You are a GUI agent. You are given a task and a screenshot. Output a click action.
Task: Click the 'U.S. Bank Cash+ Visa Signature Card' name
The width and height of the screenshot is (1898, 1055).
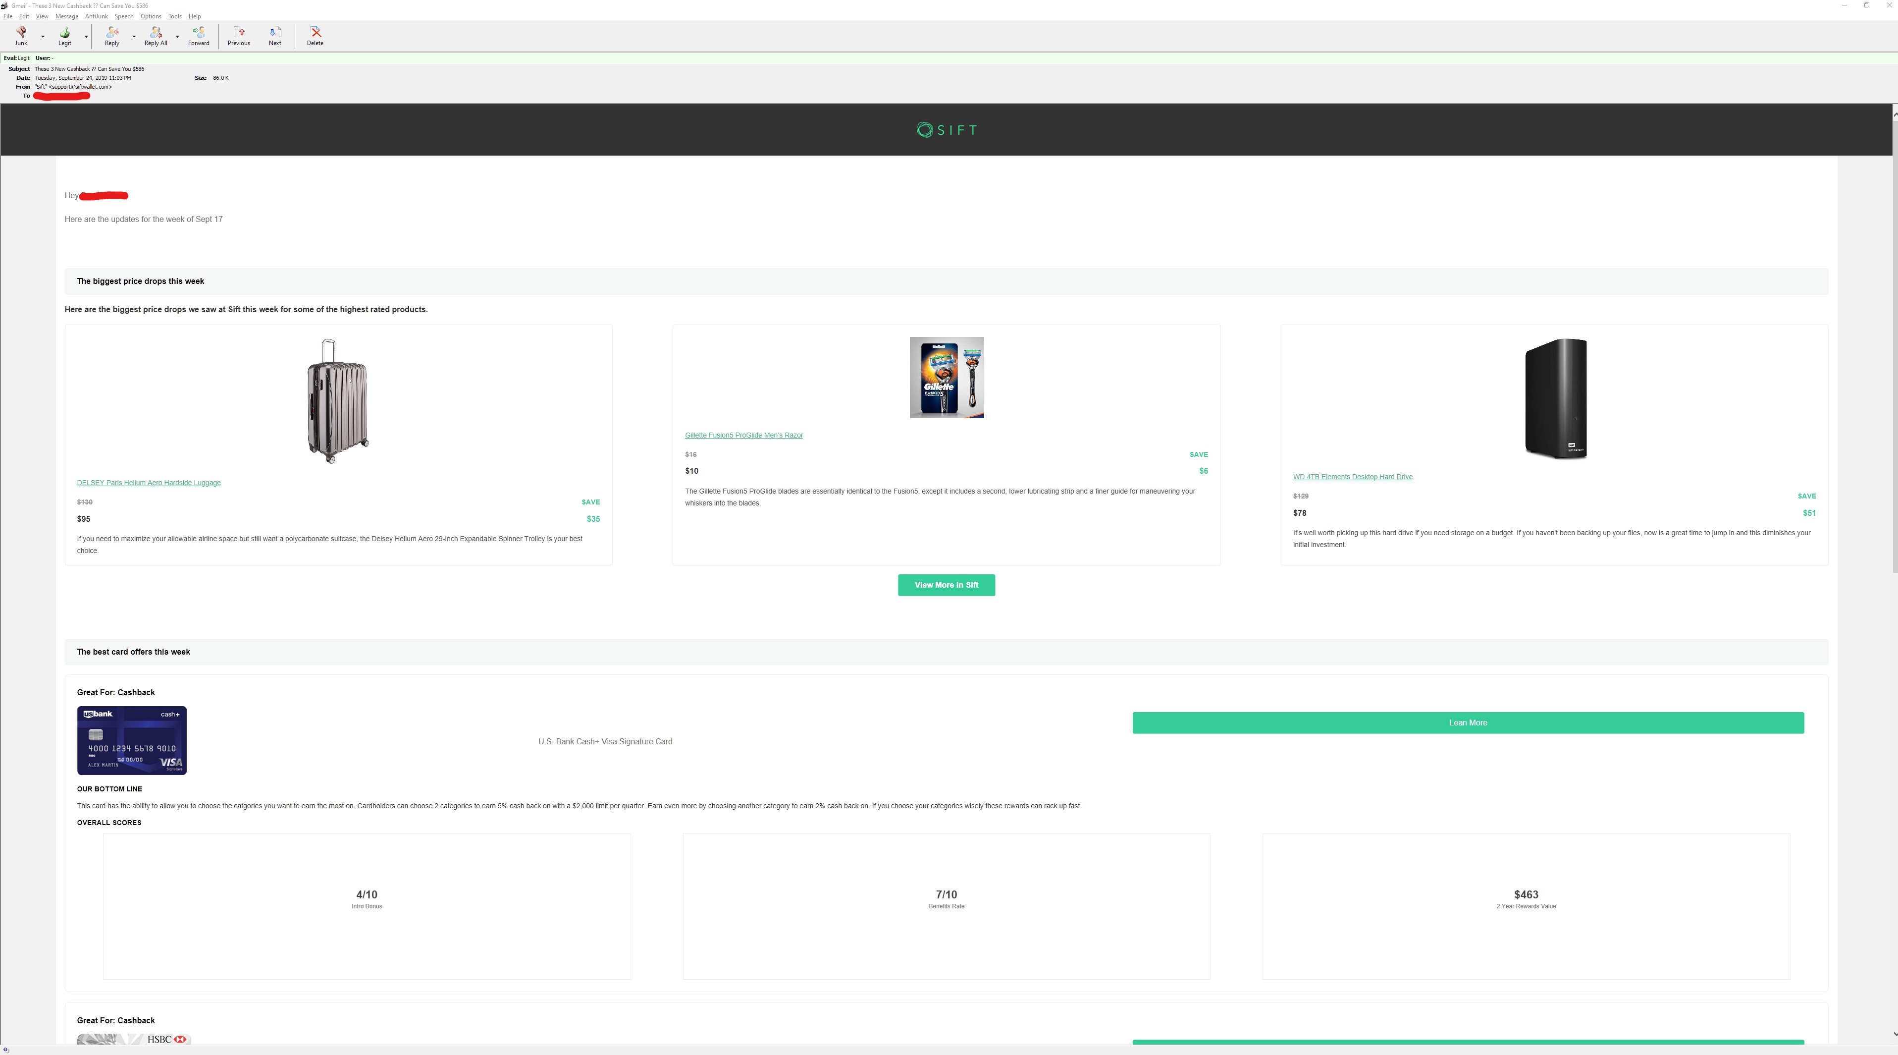[605, 742]
